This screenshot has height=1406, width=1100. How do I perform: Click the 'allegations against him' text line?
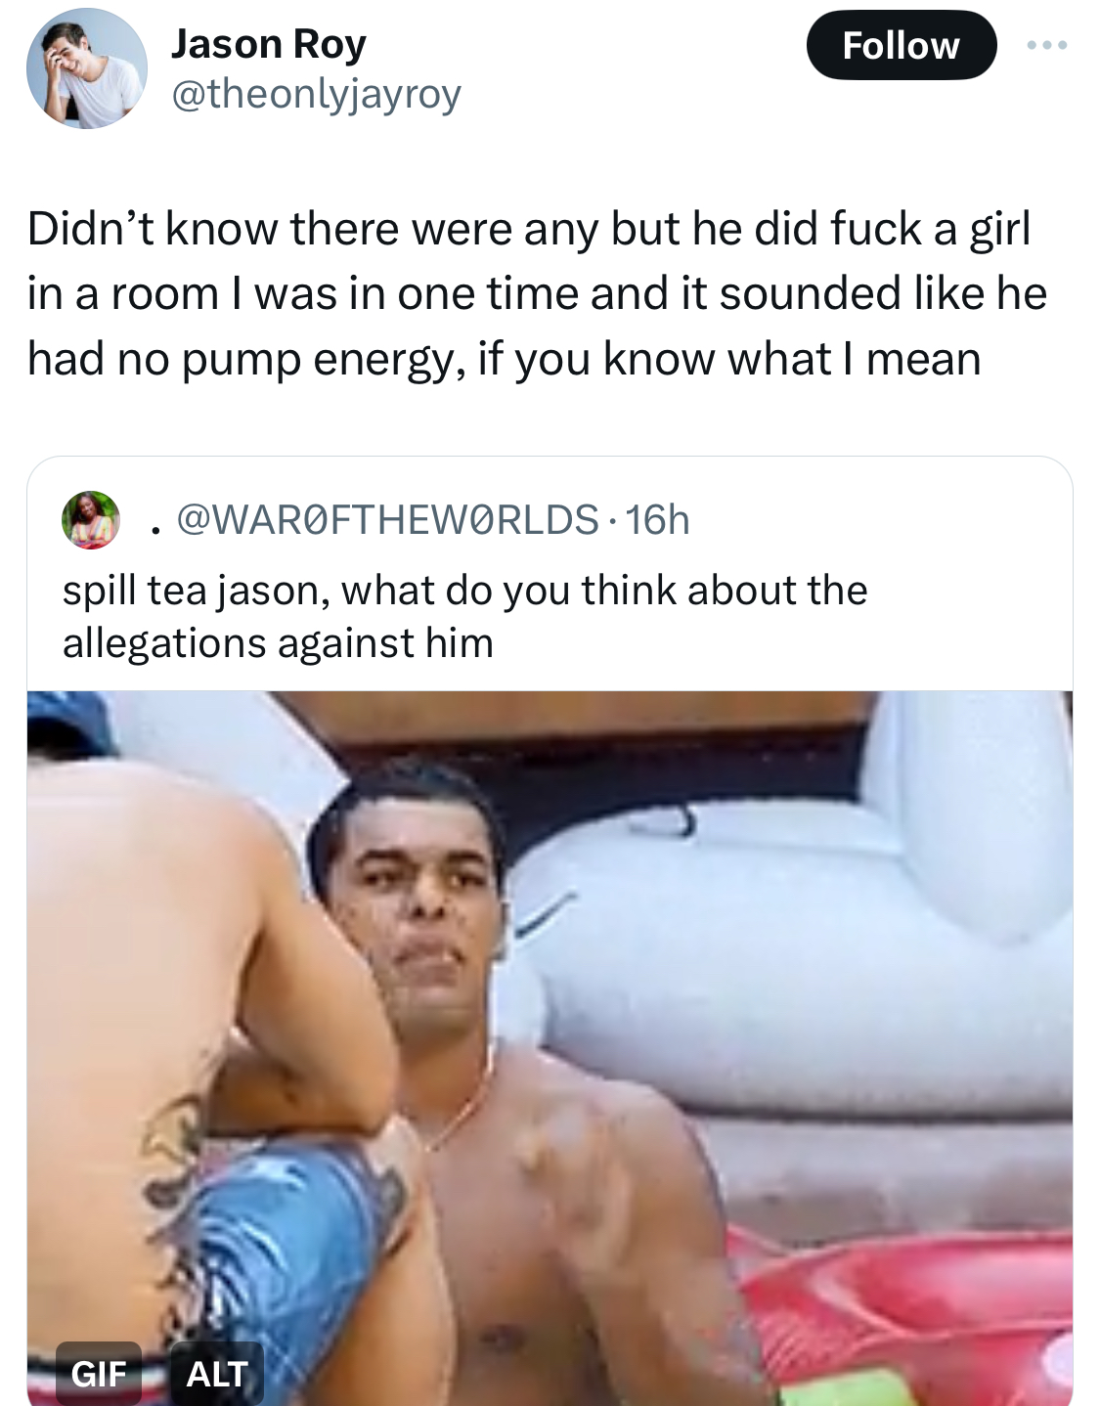[278, 643]
